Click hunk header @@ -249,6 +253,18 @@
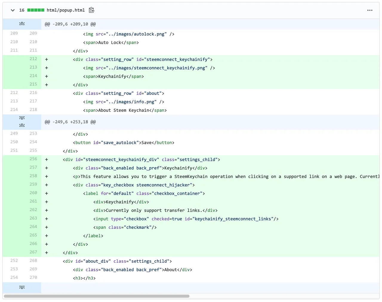Image resolution: width=382 pixels, height=302 pixels. (x=70, y=122)
